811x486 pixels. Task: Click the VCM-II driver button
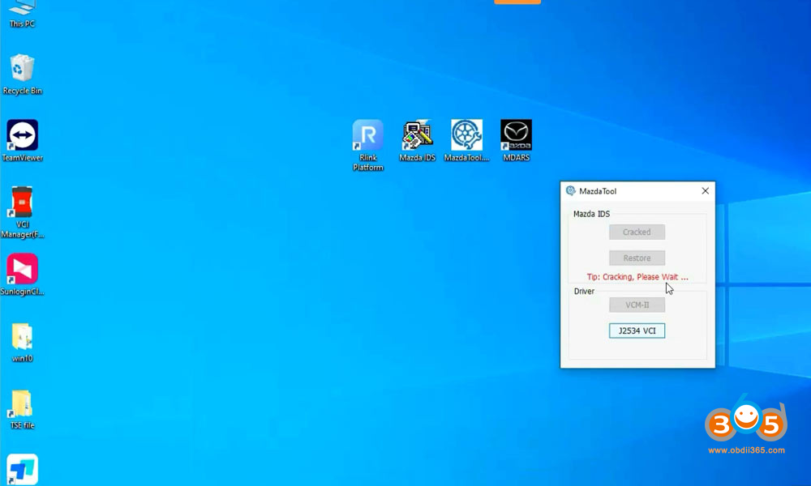(x=637, y=305)
